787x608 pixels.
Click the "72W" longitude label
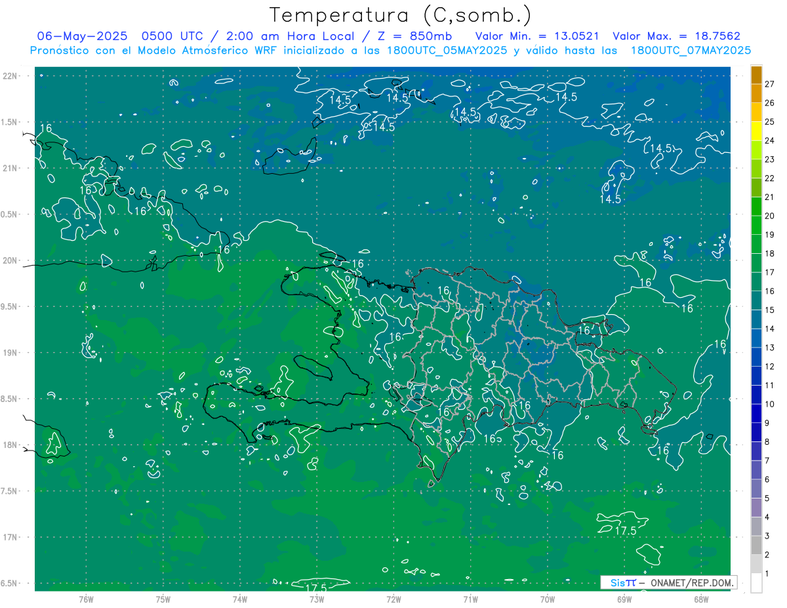393,599
